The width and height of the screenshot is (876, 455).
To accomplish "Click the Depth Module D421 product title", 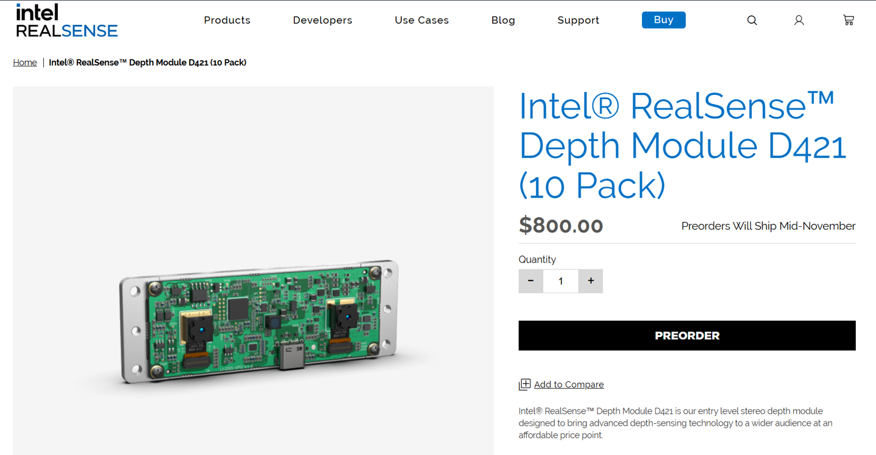I will 683,145.
